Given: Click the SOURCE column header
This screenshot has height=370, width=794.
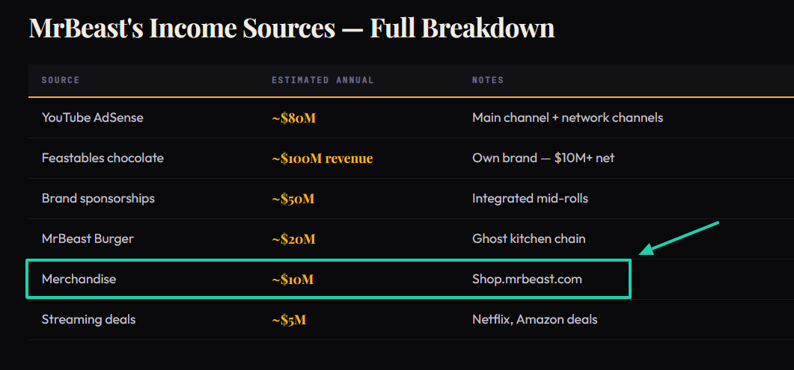Looking at the screenshot, I should 61,80.
